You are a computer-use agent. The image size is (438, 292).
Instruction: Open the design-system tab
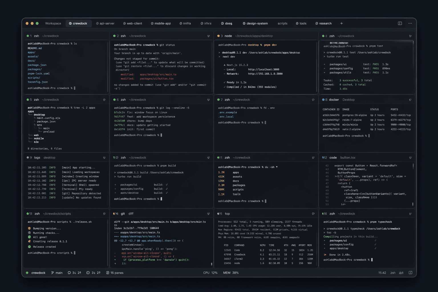pos(255,23)
